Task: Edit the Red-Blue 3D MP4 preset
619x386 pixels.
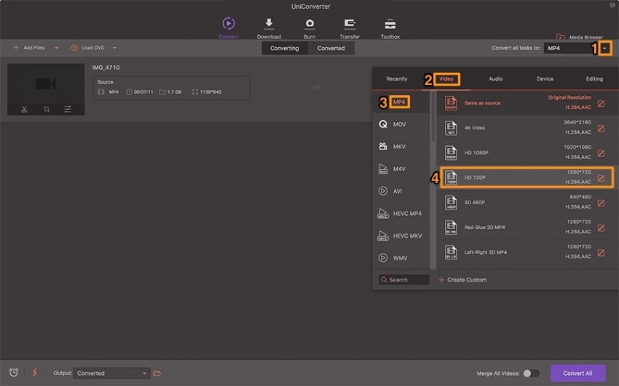Action: tap(601, 228)
